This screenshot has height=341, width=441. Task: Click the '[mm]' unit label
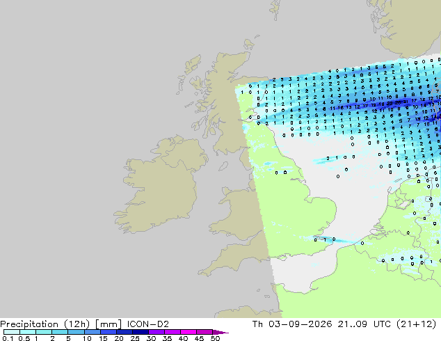click(109, 324)
